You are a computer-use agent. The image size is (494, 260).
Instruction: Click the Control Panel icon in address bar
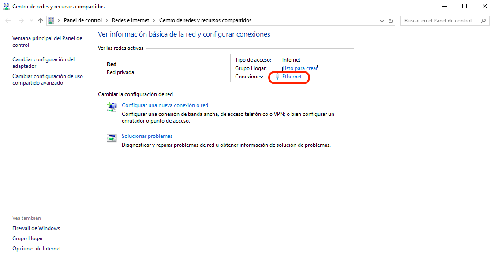[51, 20]
